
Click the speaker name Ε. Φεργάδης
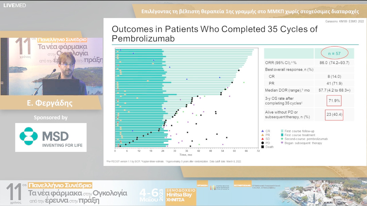(x=51, y=103)
